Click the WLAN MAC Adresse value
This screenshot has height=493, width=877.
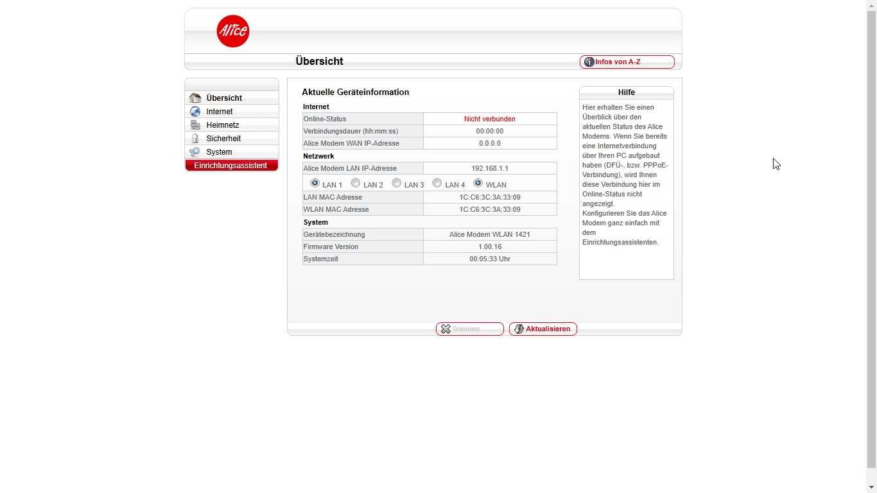490,209
